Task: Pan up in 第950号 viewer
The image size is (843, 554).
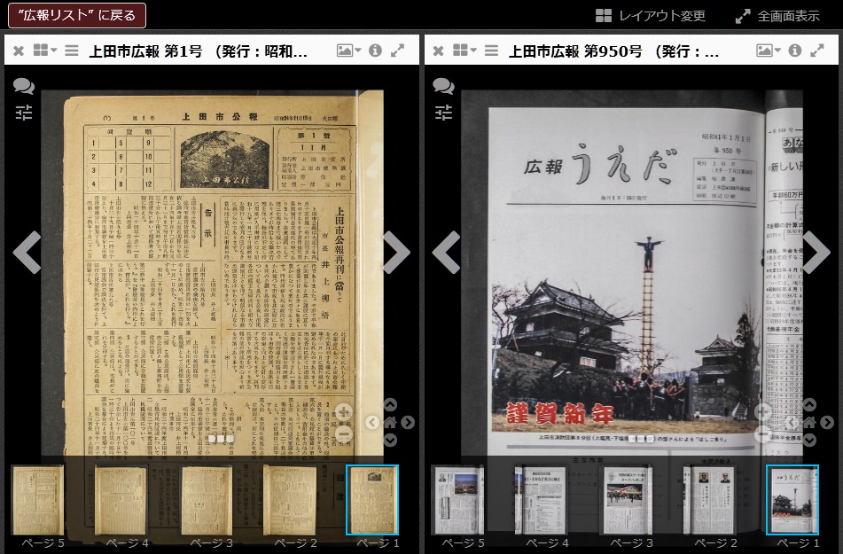Action: click(809, 404)
